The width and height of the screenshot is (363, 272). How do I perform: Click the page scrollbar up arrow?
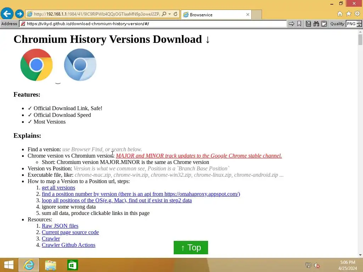click(360, 32)
